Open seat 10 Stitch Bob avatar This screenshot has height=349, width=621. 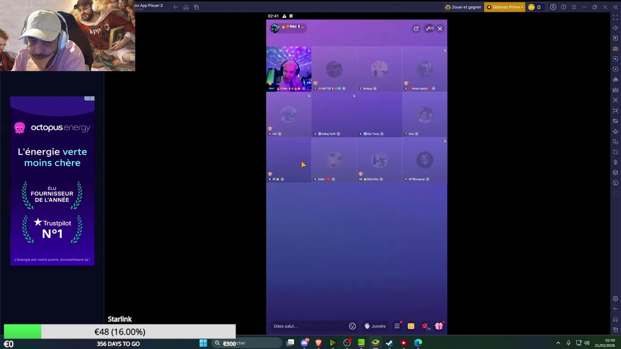pyautogui.click(x=379, y=159)
